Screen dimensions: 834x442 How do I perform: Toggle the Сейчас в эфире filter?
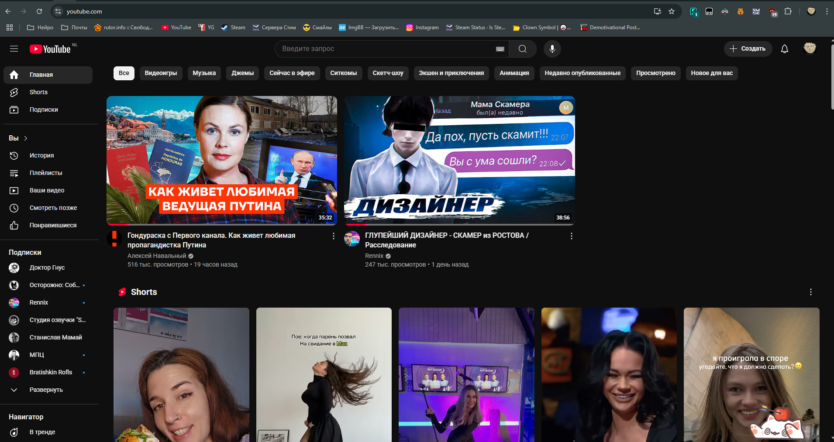click(292, 73)
